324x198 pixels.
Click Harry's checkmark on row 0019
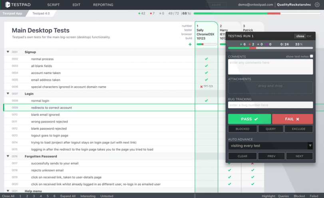point(229,177)
